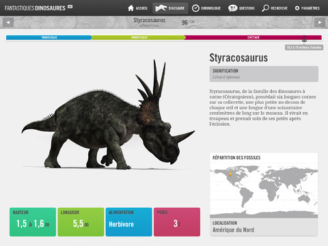Screen dimensions: 328x246
Task: Select the Crétacé period segment
Action: tap(254, 38)
